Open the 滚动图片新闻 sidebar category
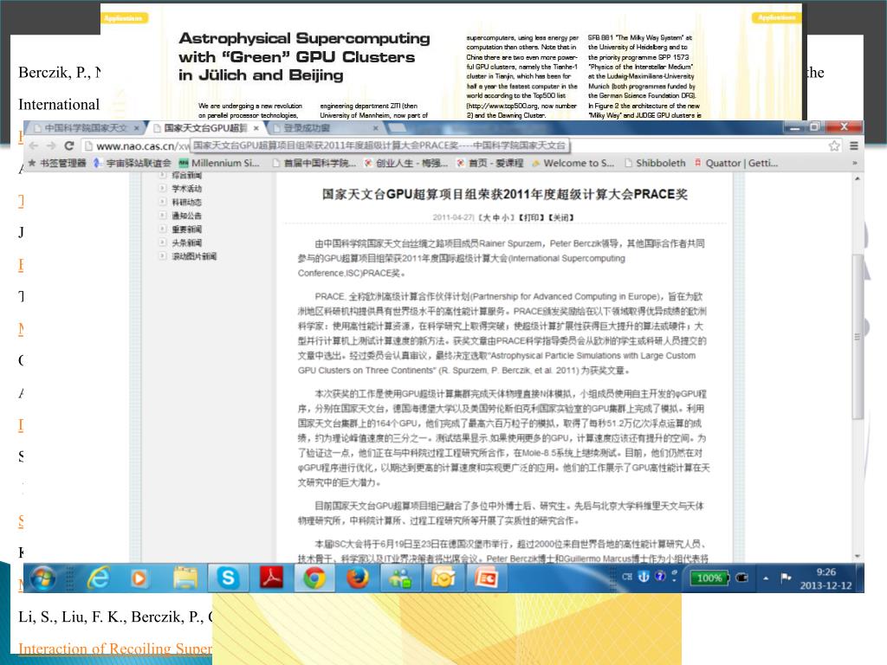Screen dimensions: 887x665 pos(194,256)
